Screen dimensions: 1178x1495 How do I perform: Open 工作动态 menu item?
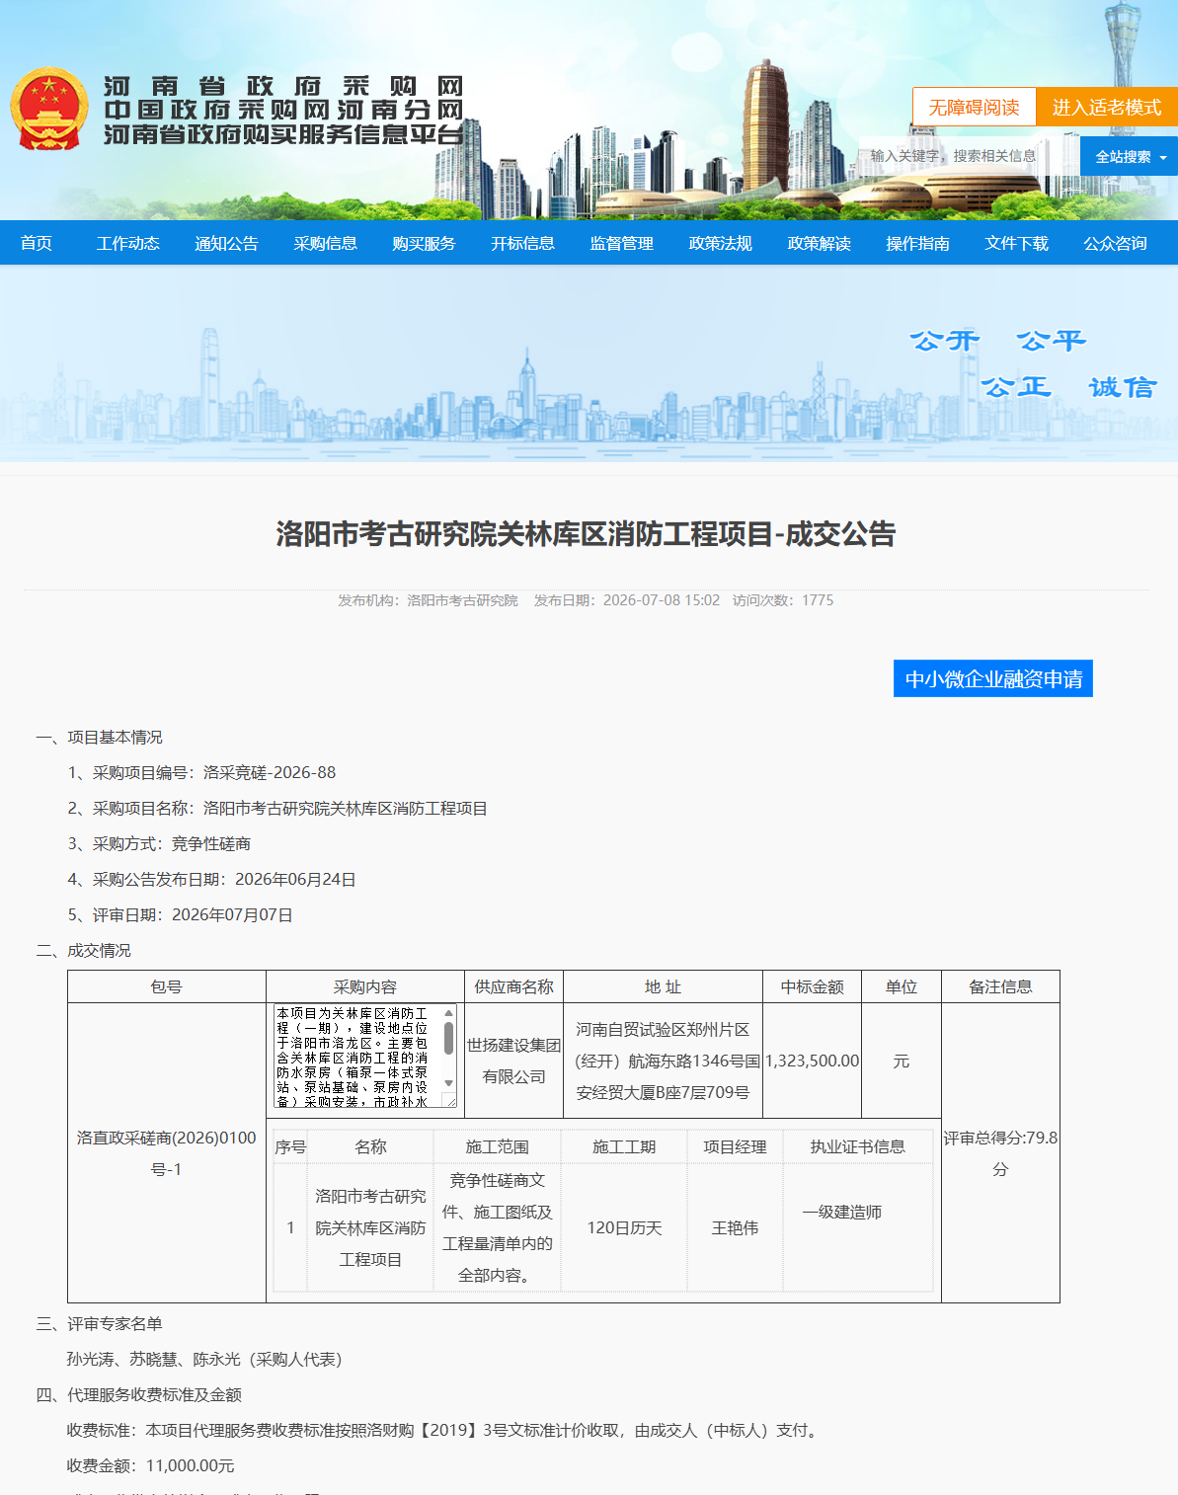pyautogui.click(x=128, y=243)
